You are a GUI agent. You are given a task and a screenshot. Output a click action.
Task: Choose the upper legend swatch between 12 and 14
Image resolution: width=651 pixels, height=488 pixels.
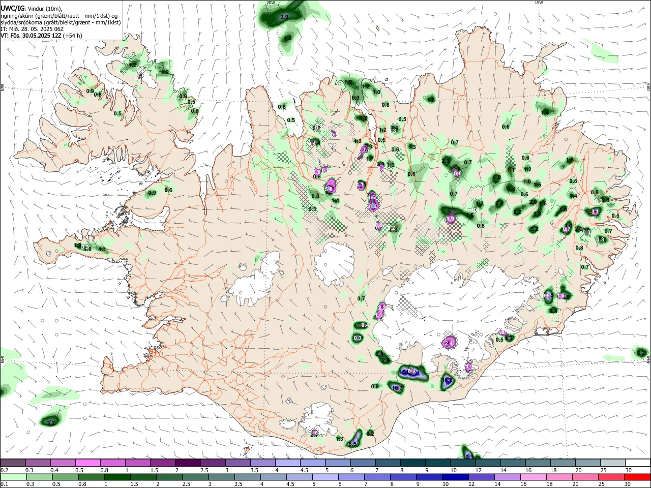[487, 463]
